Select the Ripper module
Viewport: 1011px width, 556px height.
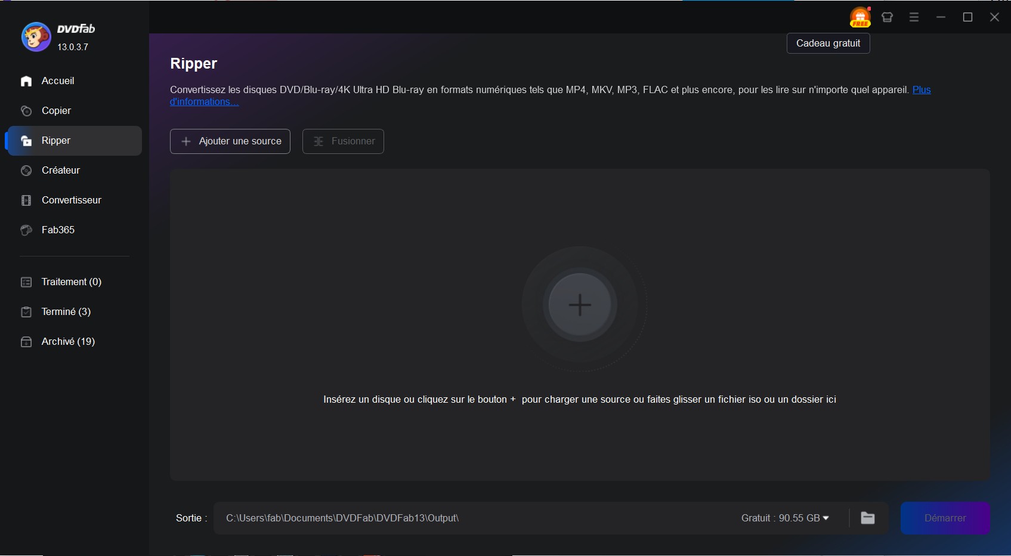(x=74, y=141)
